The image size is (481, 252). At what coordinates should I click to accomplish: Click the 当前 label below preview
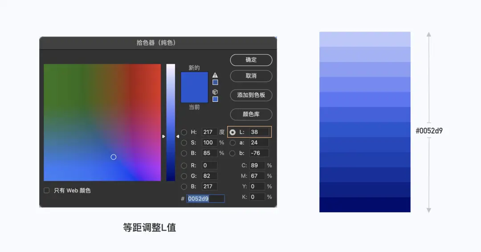point(194,107)
